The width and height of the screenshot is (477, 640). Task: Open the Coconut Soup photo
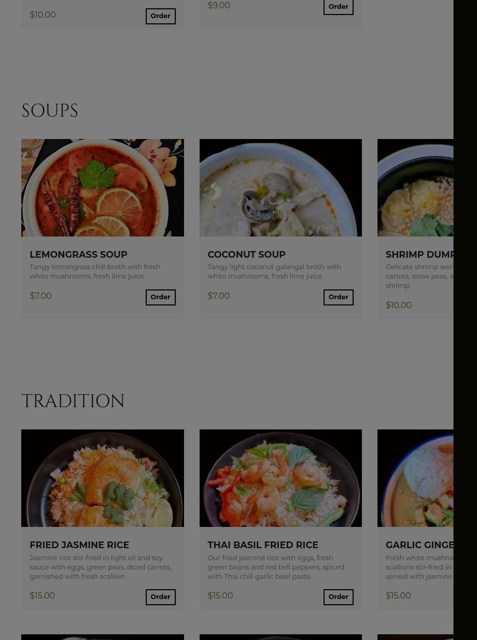[280, 188]
